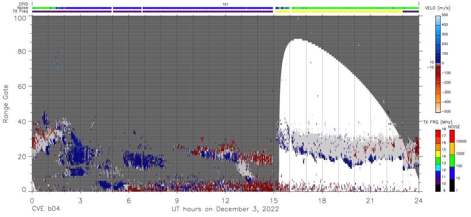Click UT hour tick '18' on x-axis
This screenshot has width=471, height=217.
point(322,201)
